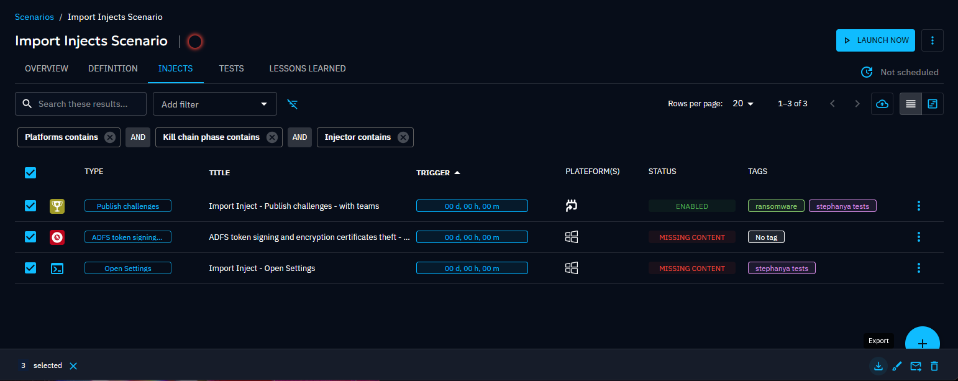Select the list view icon

911,104
